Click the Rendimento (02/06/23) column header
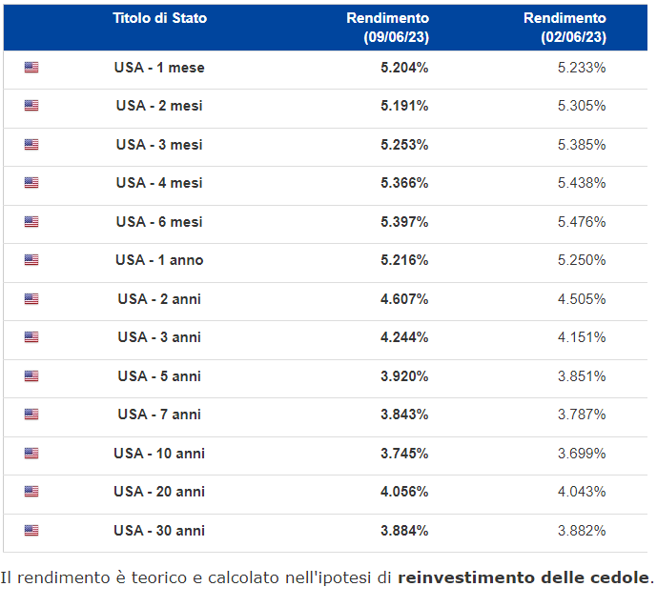 (x=565, y=28)
